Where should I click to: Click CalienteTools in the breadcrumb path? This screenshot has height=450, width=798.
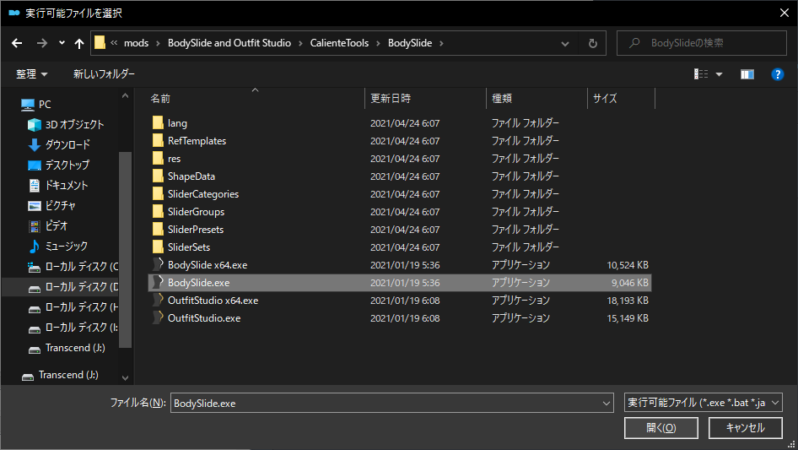pos(340,43)
